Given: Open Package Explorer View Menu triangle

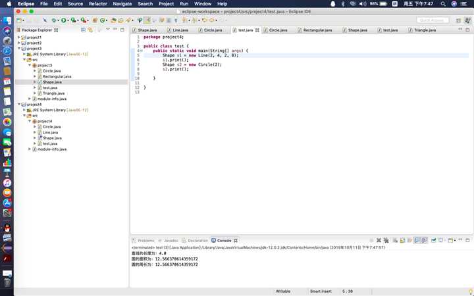Looking at the screenshot, I should coord(108,30).
